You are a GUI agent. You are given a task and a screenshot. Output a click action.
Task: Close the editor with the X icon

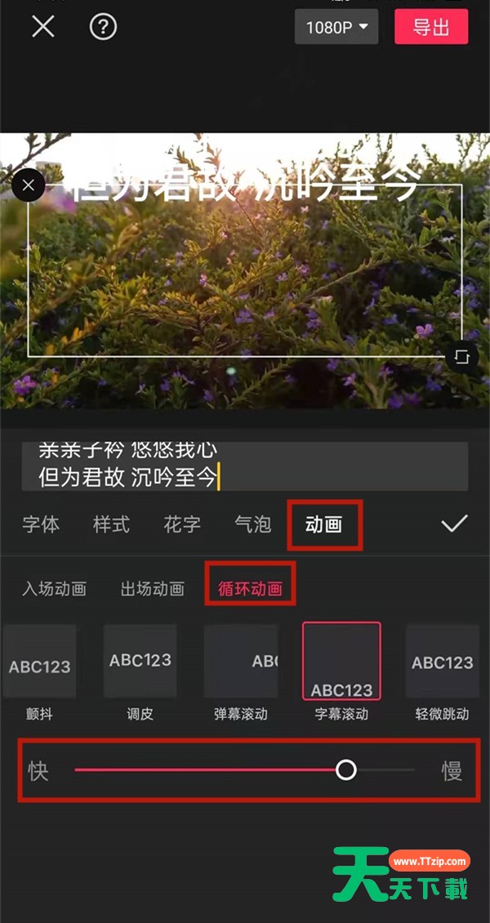[43, 26]
